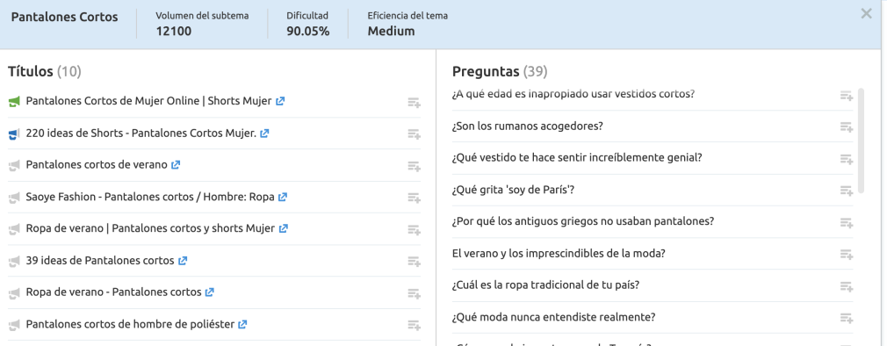This screenshot has height=346, width=887.
Task: Open external link icon for 'Pantalones cortos de verano'
Action: pyautogui.click(x=176, y=165)
